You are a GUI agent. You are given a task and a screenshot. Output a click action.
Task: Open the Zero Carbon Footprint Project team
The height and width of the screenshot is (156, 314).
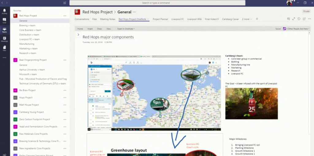[x=34, y=119]
